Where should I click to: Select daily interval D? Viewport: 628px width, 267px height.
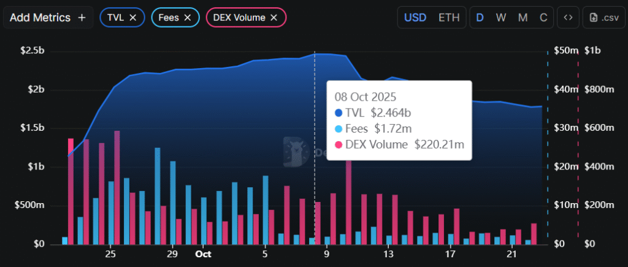click(480, 18)
